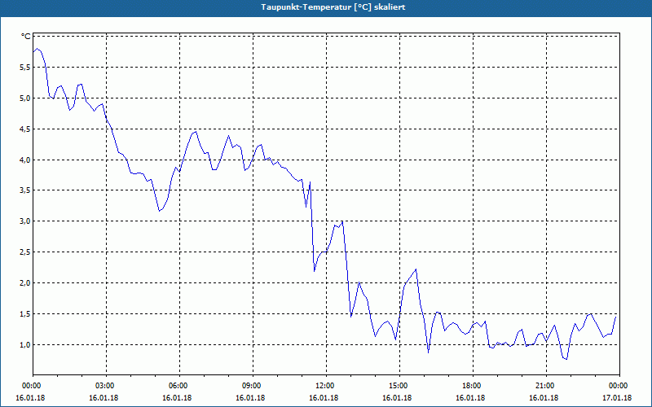Click the '1,0' y-axis value
652x407 pixels.
[25, 344]
